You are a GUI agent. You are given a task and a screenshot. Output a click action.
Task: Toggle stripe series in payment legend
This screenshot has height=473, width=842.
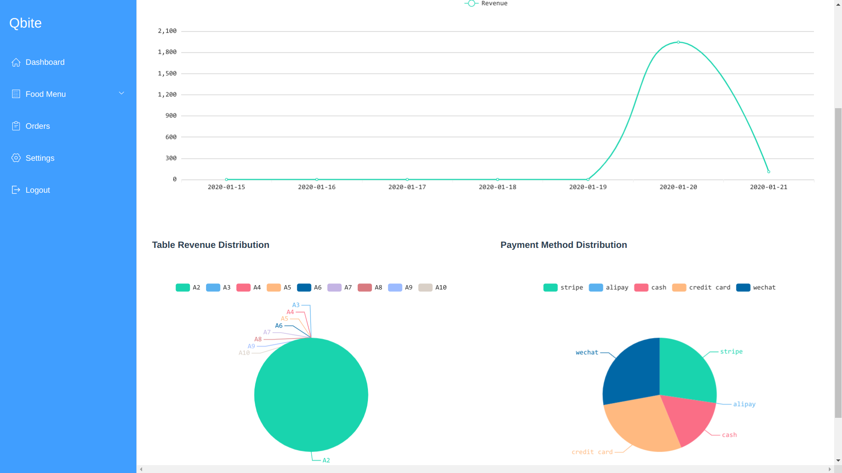tap(550, 288)
